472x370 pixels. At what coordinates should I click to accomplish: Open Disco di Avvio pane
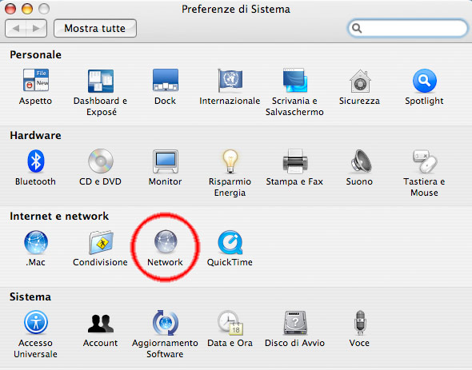point(295,323)
